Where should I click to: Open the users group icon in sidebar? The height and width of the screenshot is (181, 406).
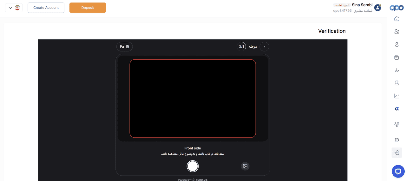[x=396, y=32]
